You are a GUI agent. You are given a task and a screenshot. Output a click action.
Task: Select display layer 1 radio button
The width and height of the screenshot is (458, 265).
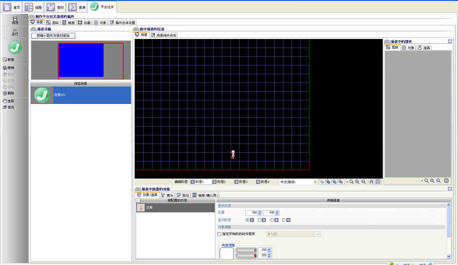(247, 220)
